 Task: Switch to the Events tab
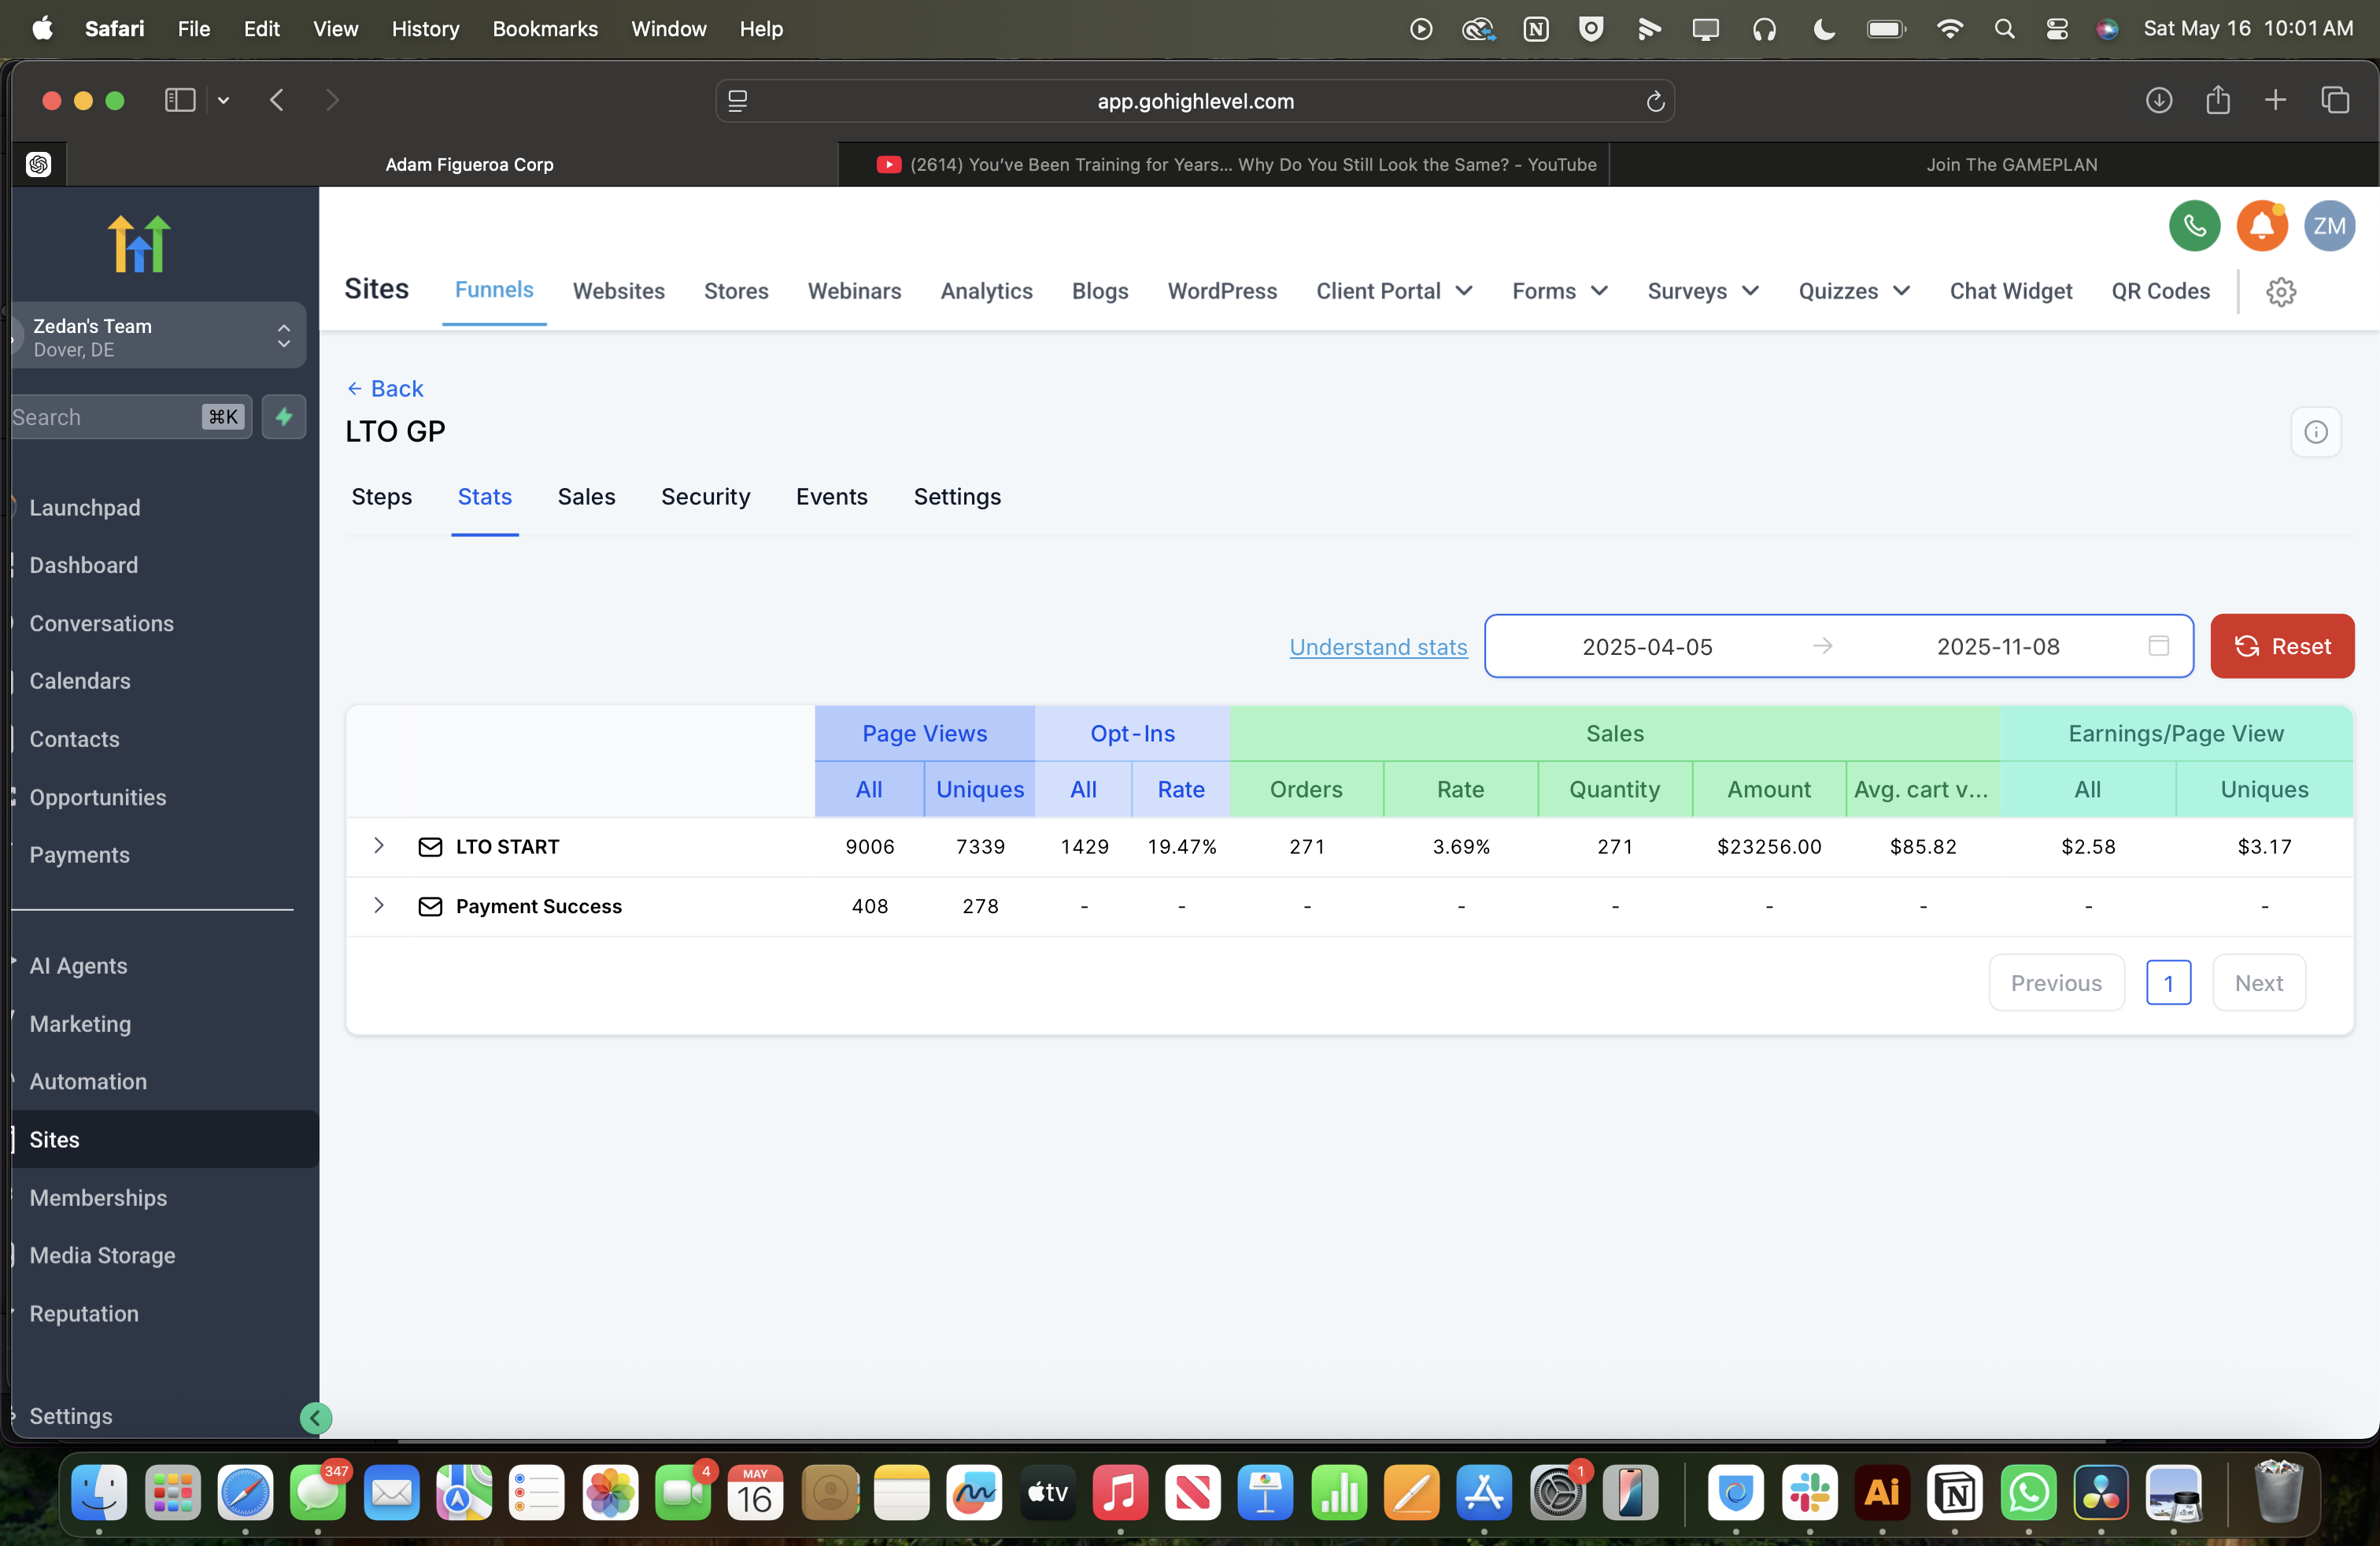(x=831, y=497)
